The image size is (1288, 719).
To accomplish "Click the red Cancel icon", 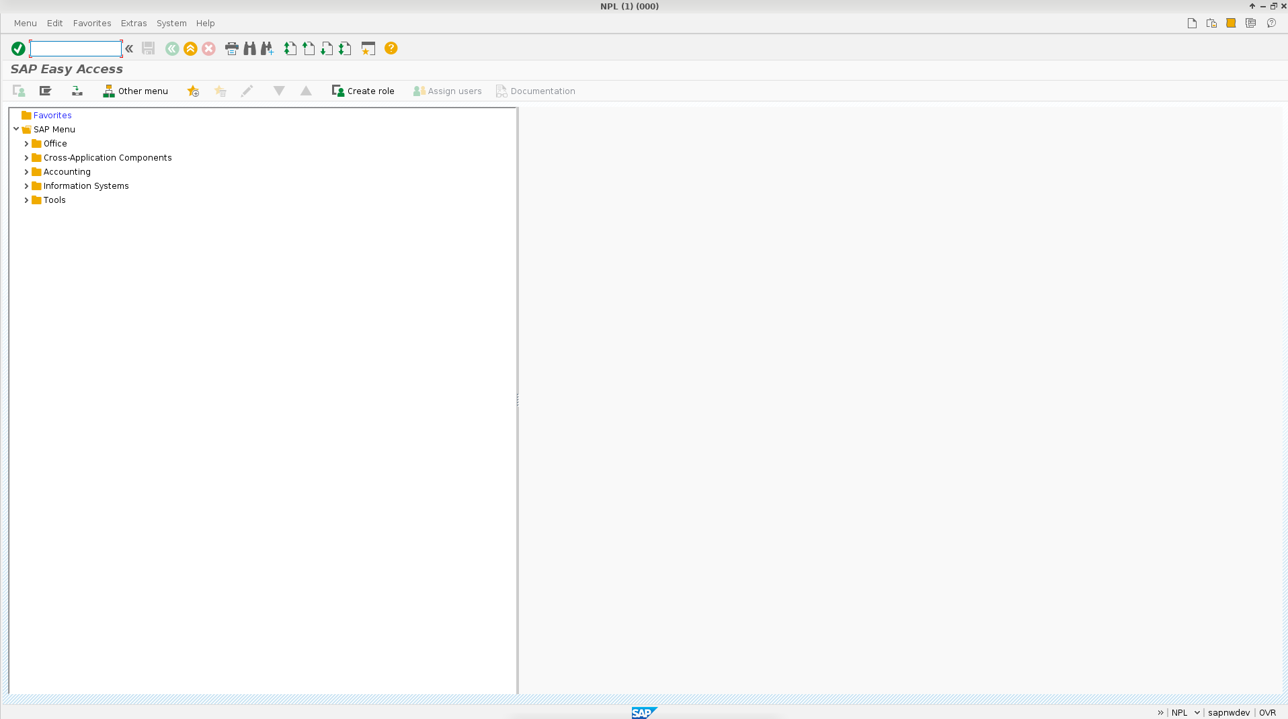I will coord(209,48).
